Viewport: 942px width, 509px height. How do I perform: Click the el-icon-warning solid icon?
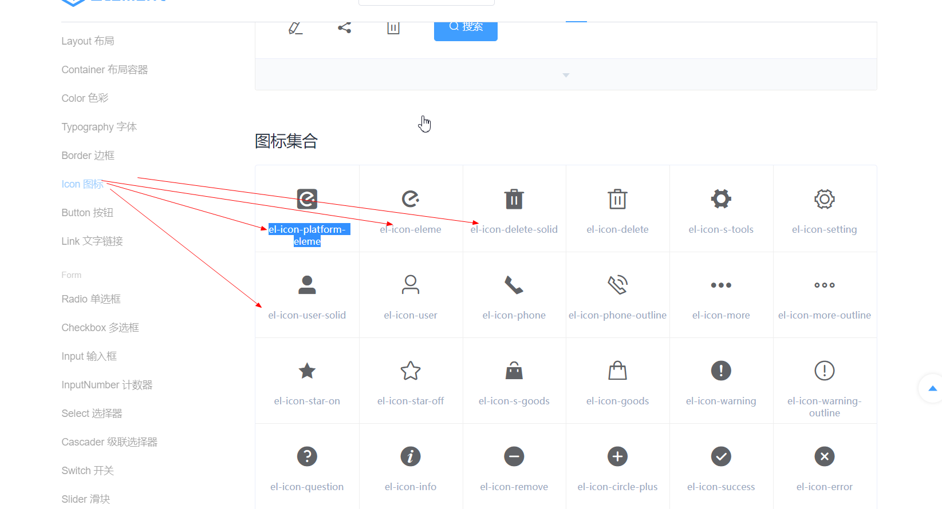pyautogui.click(x=721, y=371)
